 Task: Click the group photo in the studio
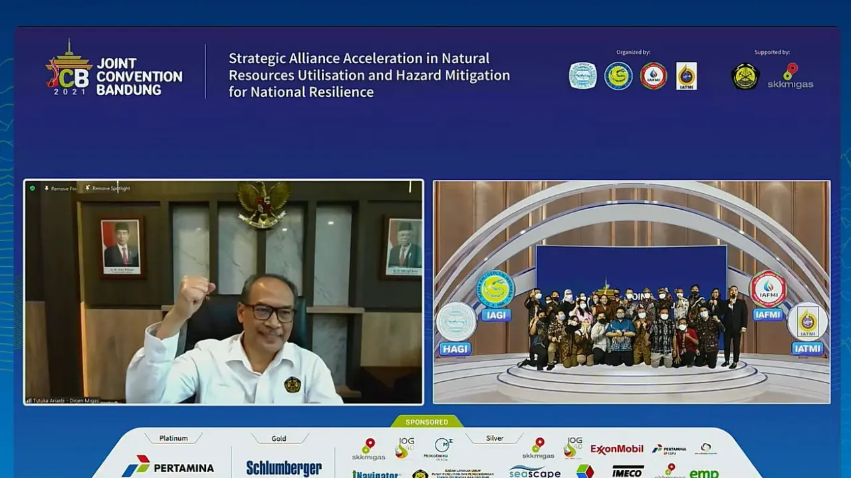pos(634,327)
